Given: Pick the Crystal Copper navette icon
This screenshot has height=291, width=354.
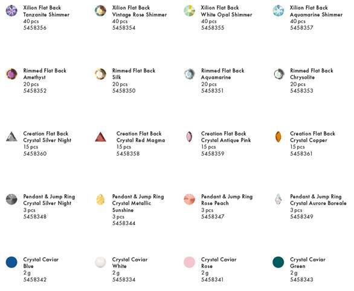Looking at the screenshot, I should 278,137.
